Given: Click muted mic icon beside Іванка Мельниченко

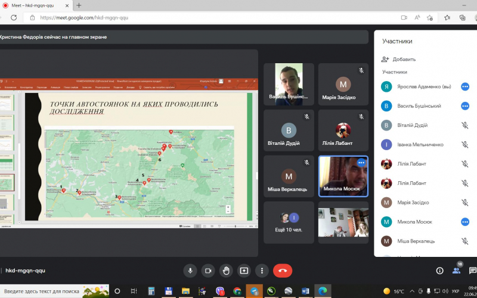Looking at the screenshot, I should [465, 145].
